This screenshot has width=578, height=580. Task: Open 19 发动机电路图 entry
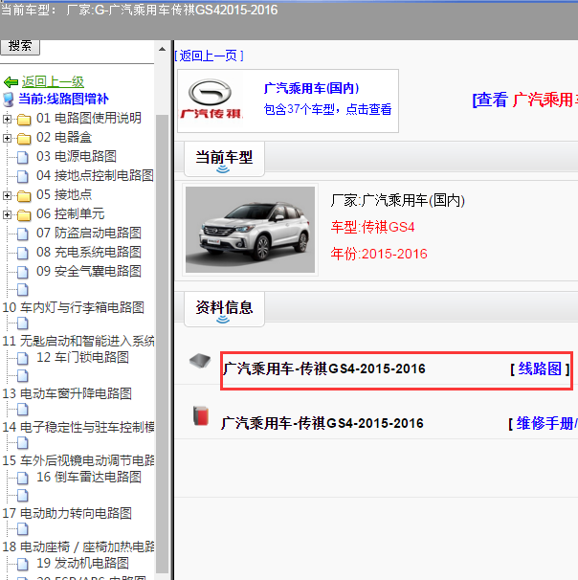tap(82, 564)
